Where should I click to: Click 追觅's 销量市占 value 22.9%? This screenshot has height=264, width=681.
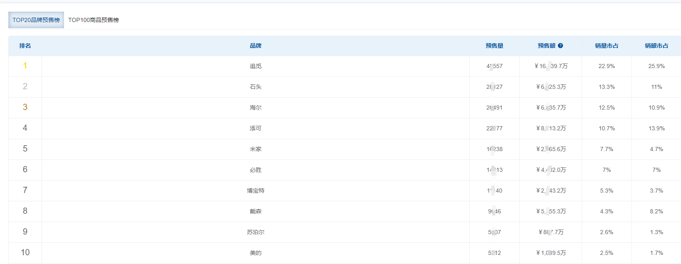coord(607,66)
